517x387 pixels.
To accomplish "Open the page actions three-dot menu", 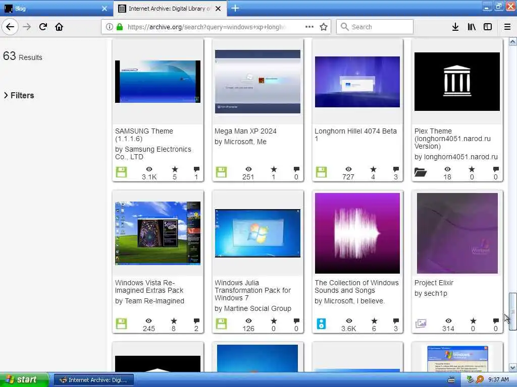I will pyautogui.click(x=309, y=27).
